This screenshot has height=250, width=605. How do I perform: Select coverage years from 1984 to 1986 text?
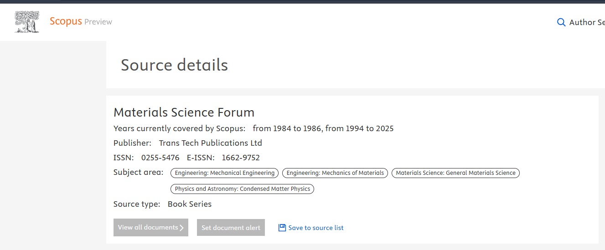click(287, 128)
